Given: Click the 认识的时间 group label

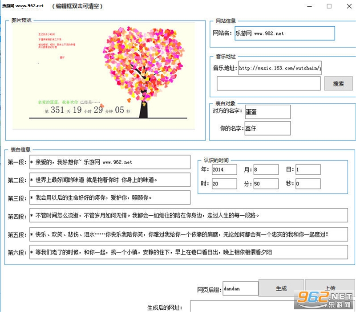Looking at the screenshot, I should [x=216, y=160].
